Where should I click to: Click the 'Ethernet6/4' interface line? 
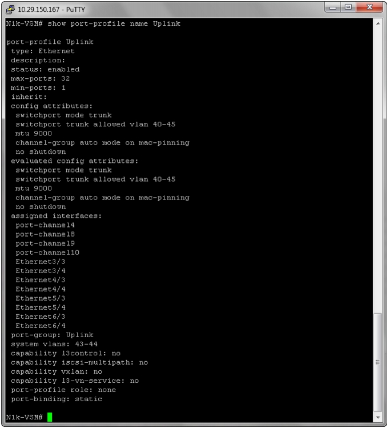[41, 326]
